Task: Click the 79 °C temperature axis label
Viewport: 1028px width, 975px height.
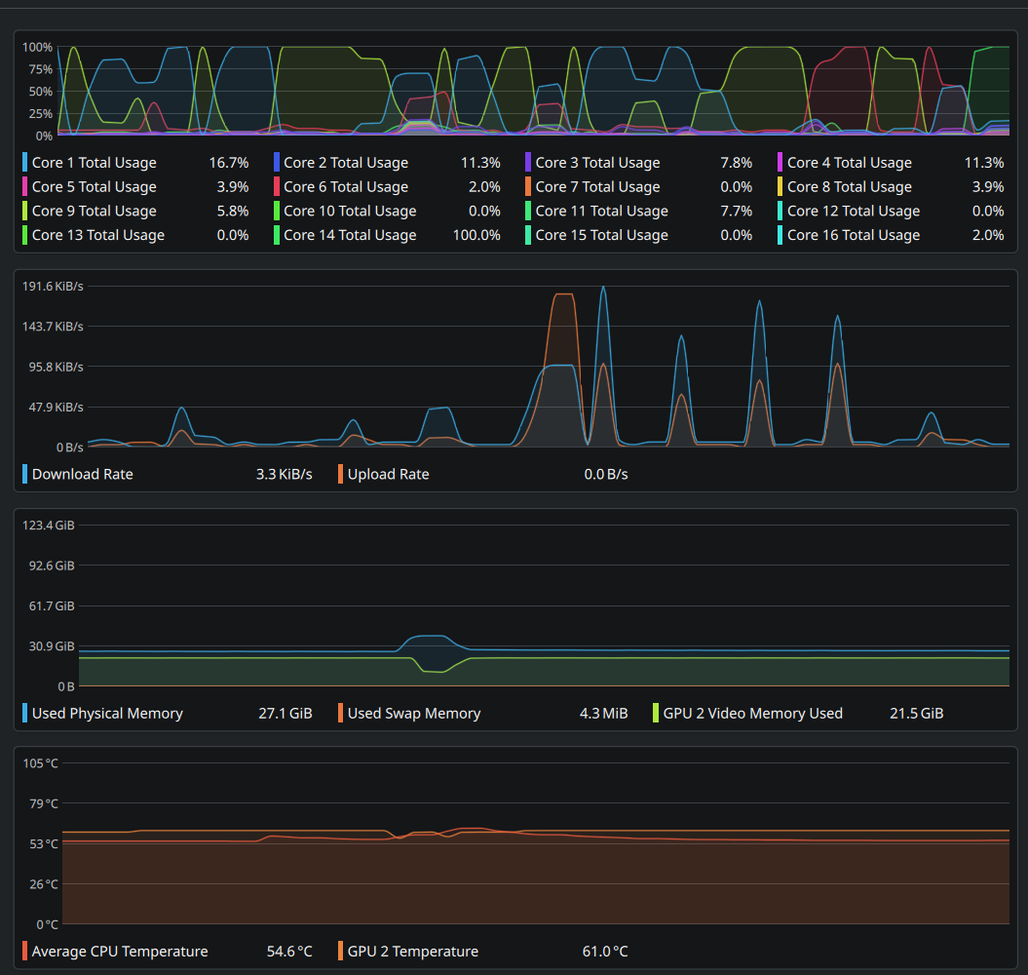Action: (44, 803)
